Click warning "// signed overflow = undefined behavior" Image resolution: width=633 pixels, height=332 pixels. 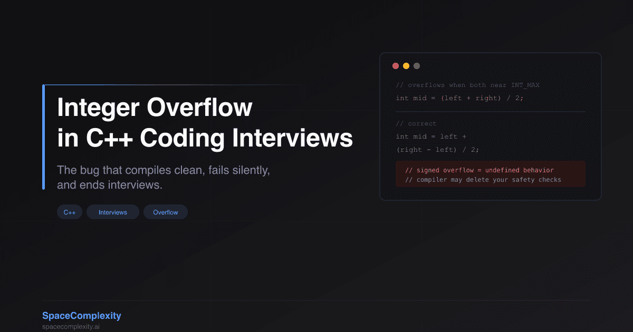pyautogui.click(x=479, y=170)
